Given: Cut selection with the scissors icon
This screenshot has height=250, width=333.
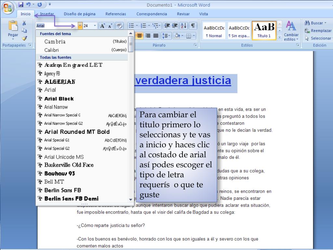Looking at the screenshot, I should (x=24, y=23).
